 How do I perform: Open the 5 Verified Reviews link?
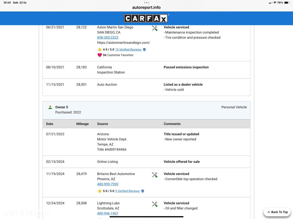[x=127, y=191]
